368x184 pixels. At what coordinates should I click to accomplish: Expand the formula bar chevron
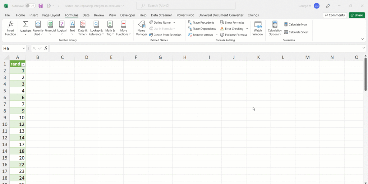coord(364,48)
